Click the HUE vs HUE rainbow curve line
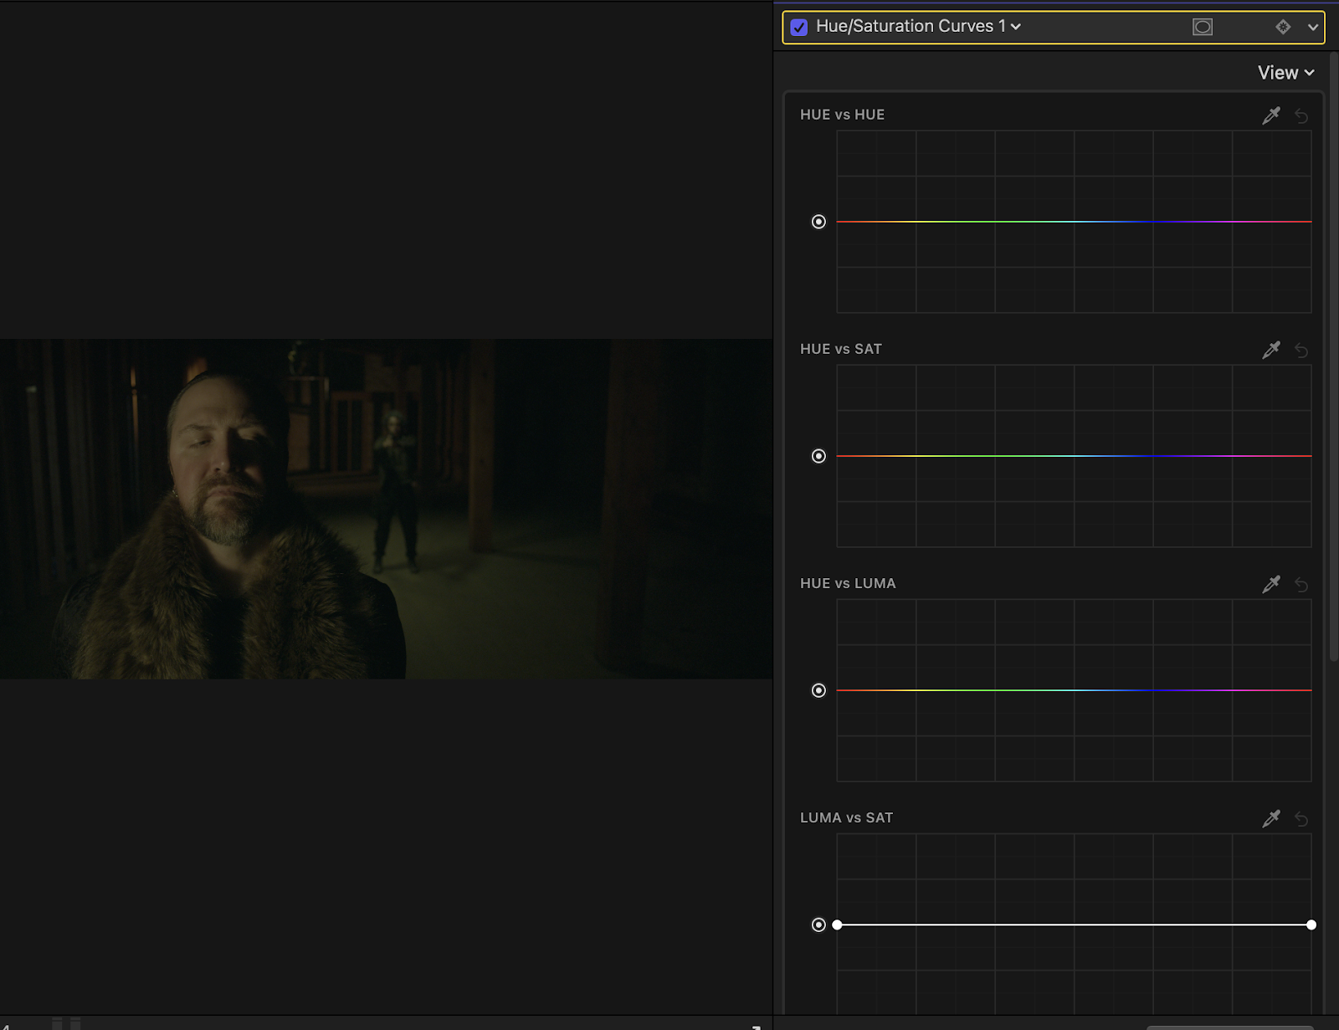Image resolution: width=1339 pixels, height=1030 pixels. point(1074,222)
